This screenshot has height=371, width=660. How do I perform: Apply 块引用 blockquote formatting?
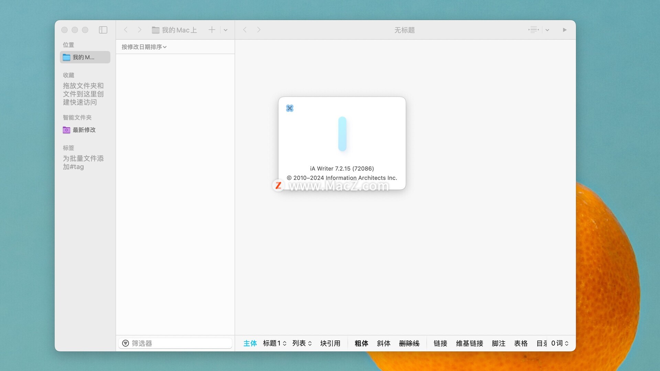point(330,343)
